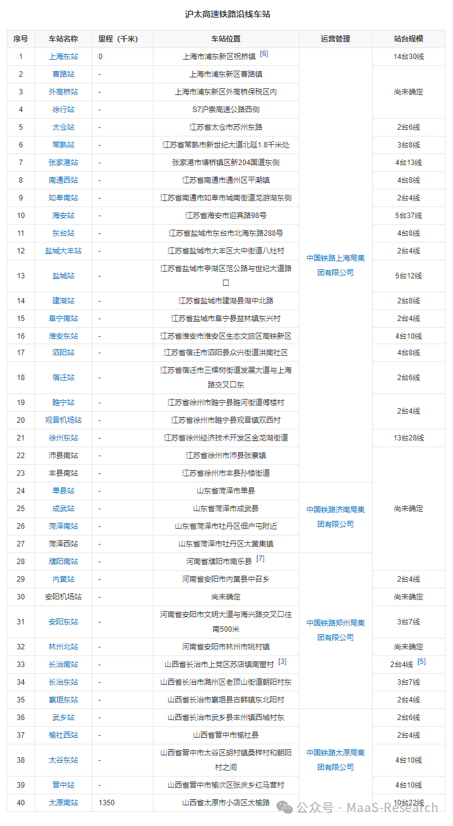Click the 长治东站 link
This screenshot has width=453, height=826.
pos(63,682)
